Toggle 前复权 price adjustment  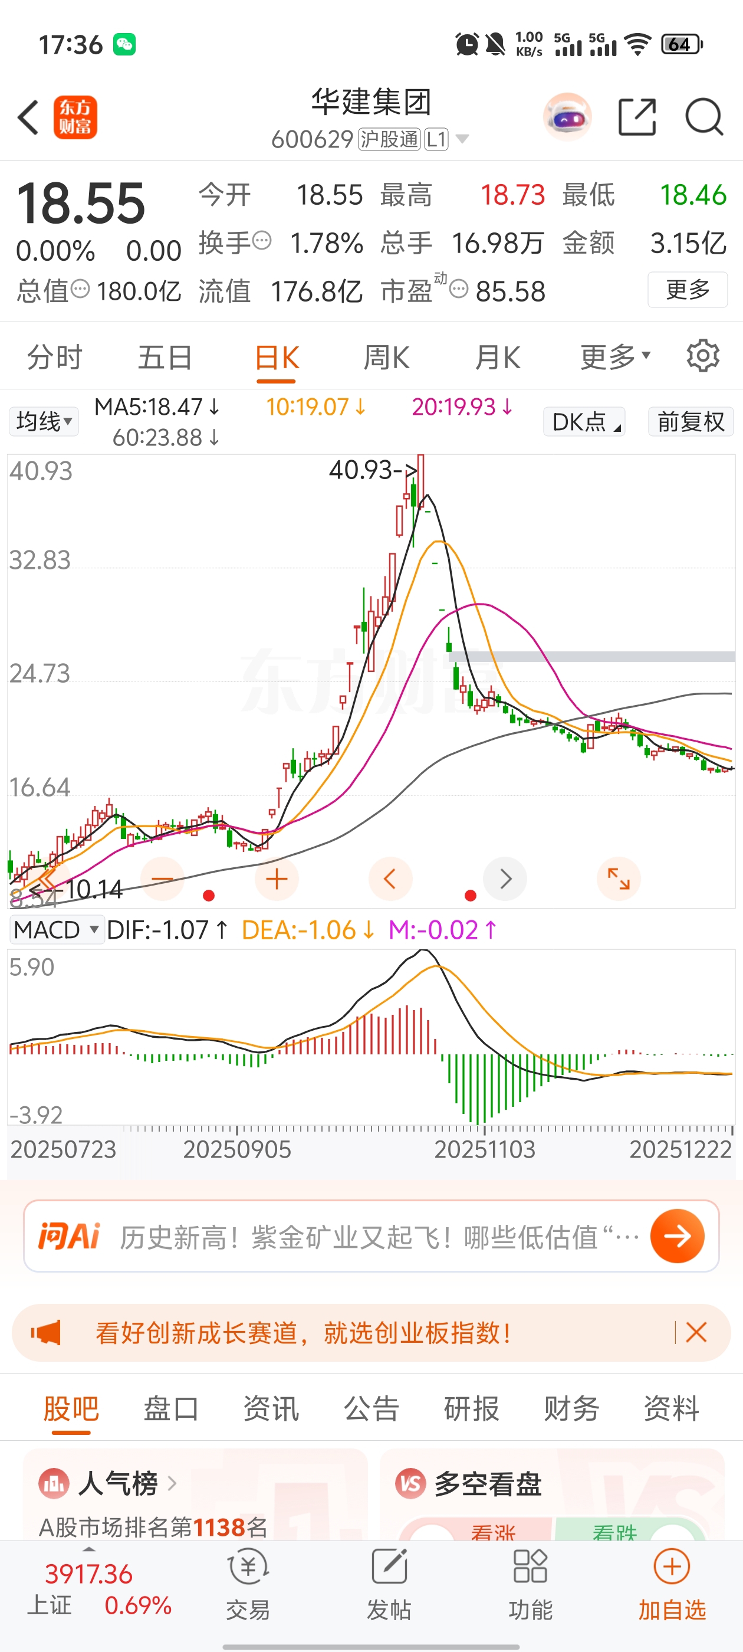(691, 421)
